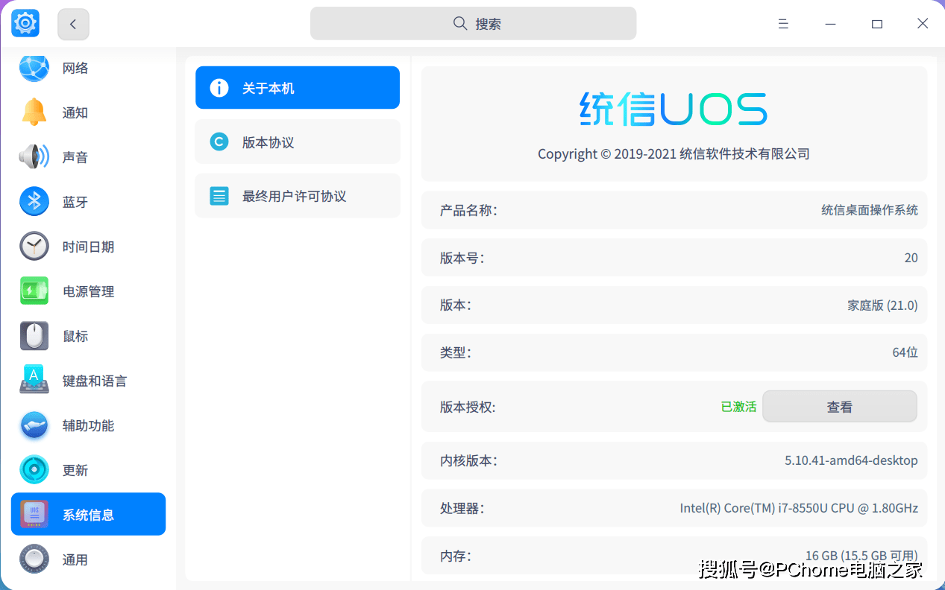
Task: Open the Accessibility (辅助功能) icon
Action: click(34, 425)
